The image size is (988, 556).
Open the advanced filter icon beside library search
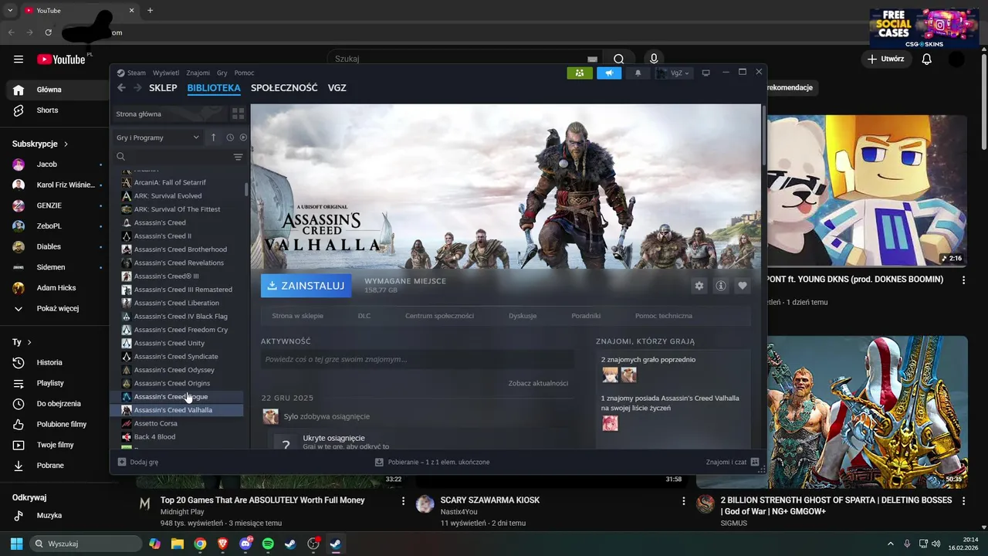(238, 157)
